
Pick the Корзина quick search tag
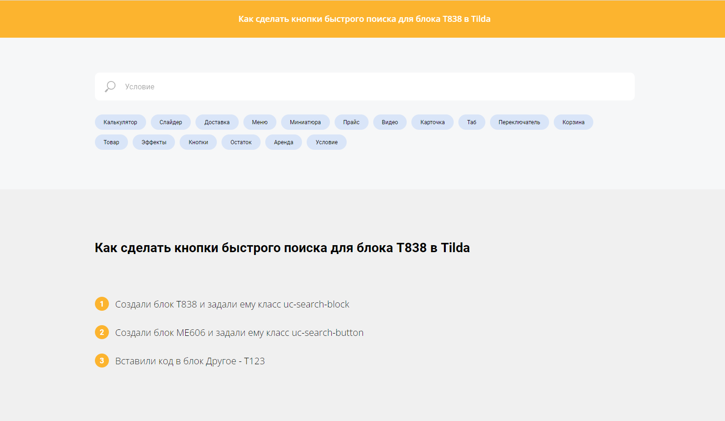click(x=573, y=122)
